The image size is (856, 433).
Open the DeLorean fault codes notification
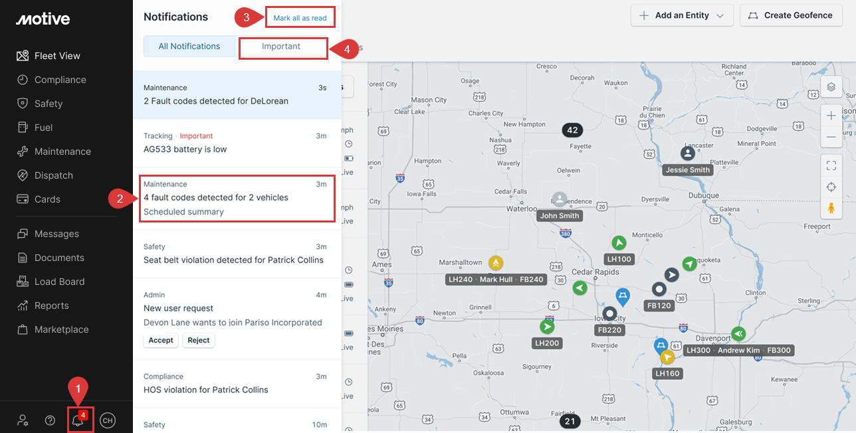pos(237,95)
